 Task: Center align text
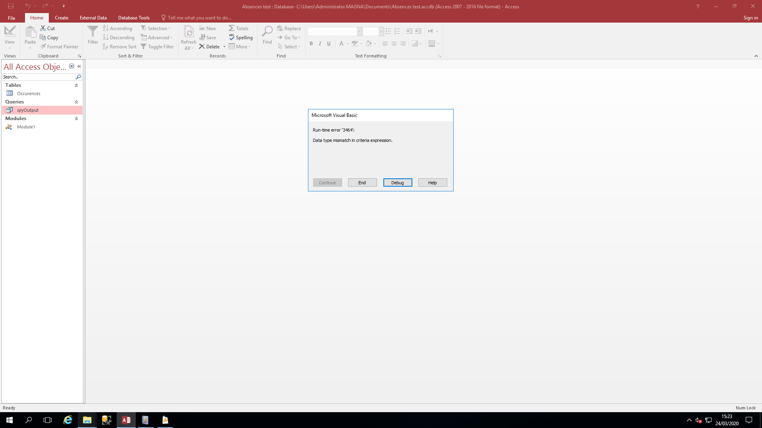coord(394,44)
